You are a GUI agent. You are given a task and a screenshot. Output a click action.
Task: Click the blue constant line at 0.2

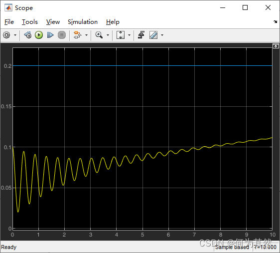coord(142,65)
